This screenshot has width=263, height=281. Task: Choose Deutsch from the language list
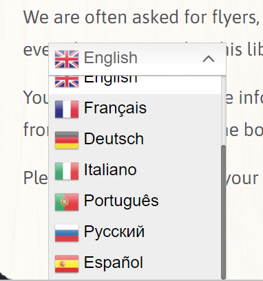click(135, 140)
